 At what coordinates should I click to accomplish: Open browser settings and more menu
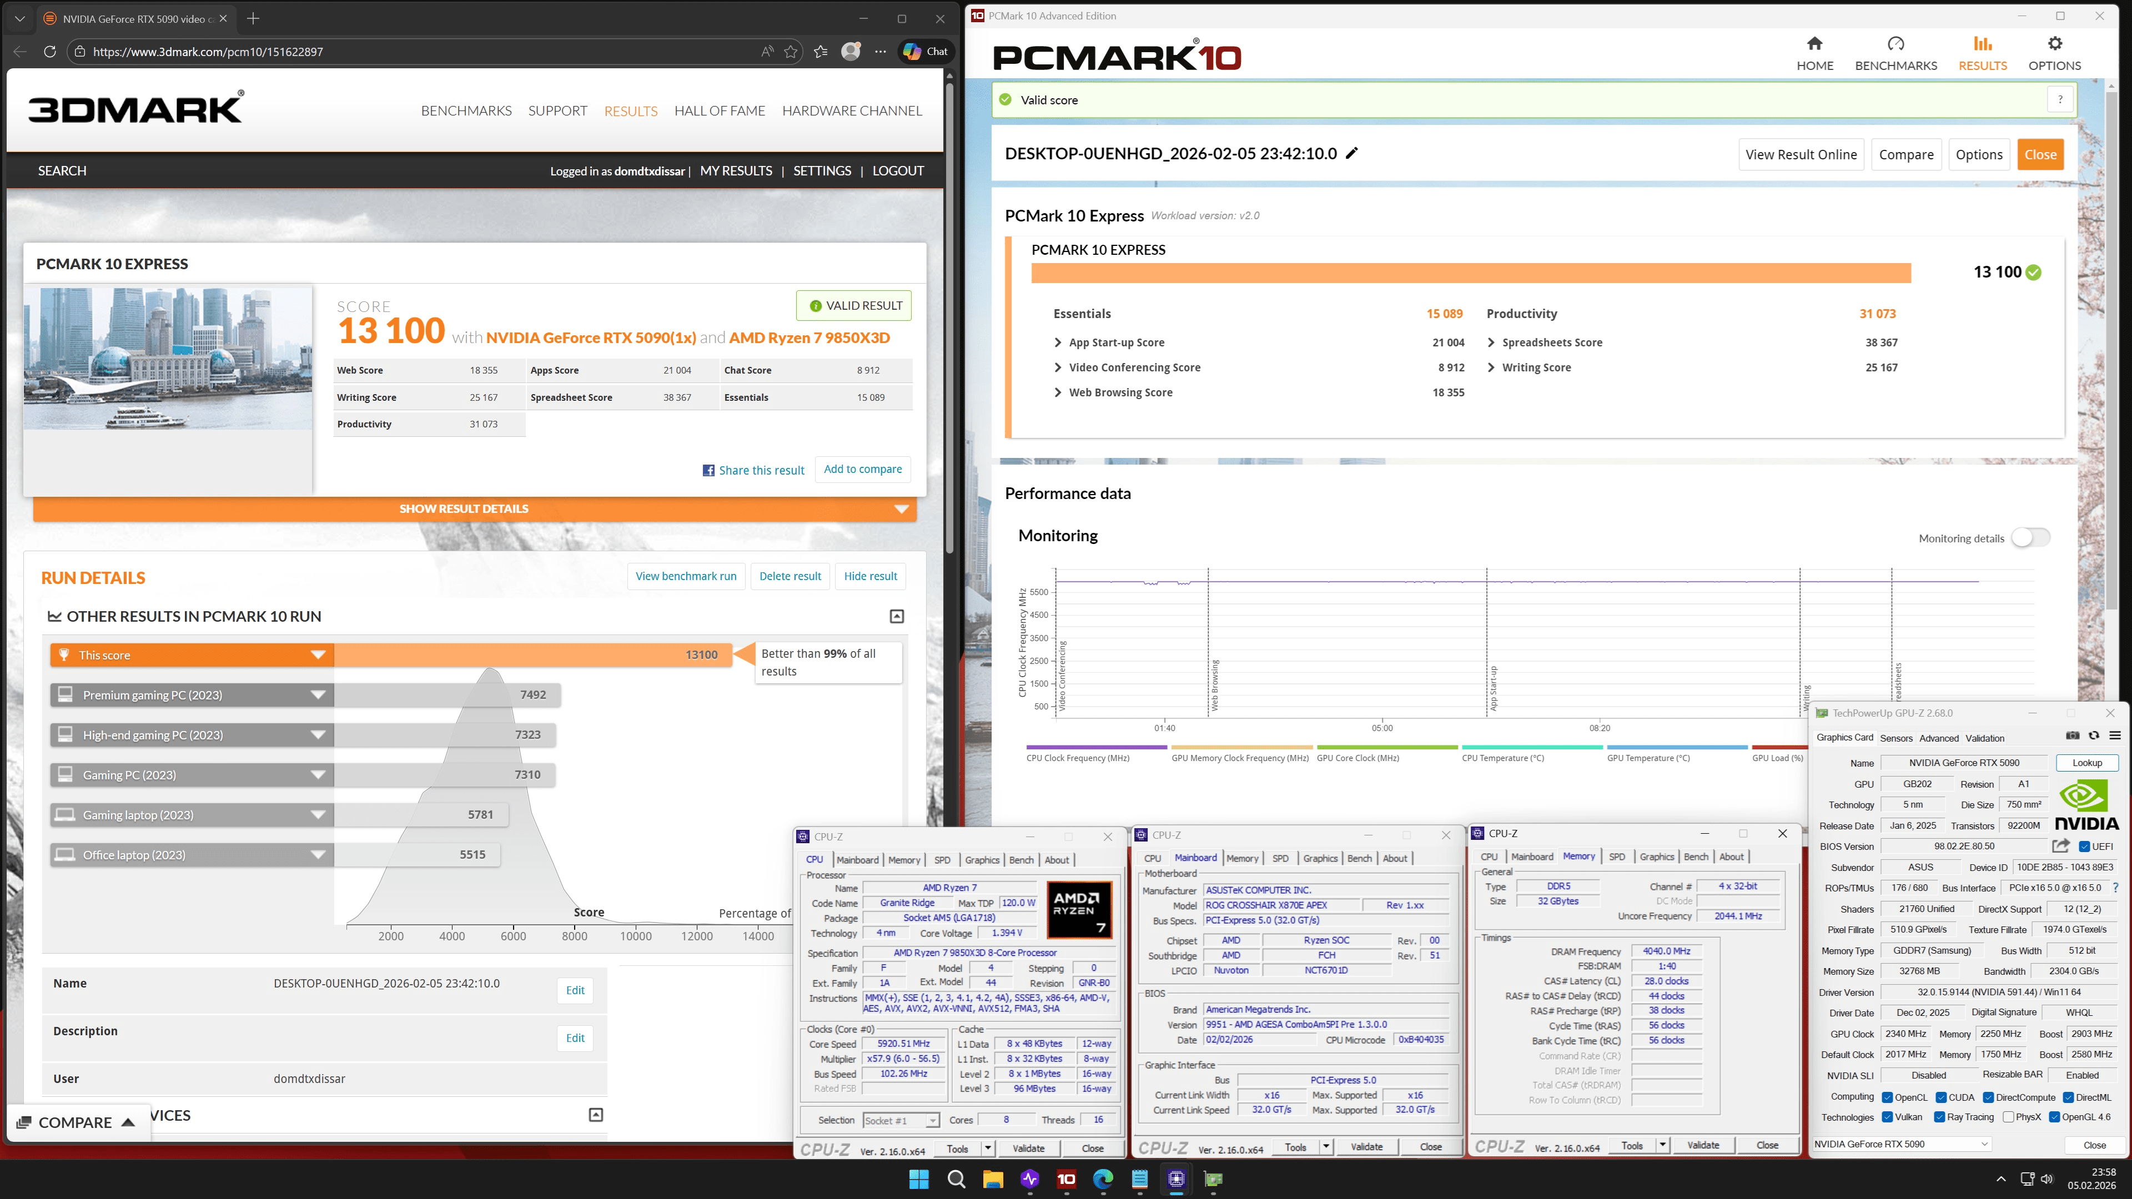[x=881, y=51]
